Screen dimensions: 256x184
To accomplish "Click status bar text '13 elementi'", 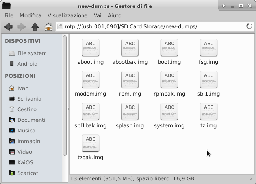I will coord(86,178).
